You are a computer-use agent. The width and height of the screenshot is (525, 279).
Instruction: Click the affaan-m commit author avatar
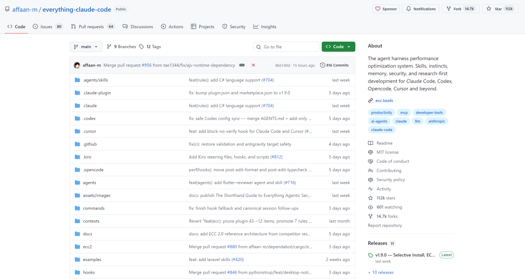pyautogui.click(x=77, y=65)
